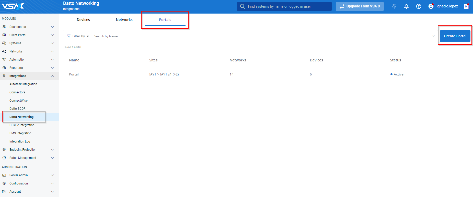Viewport: 473px width, 197px height.
Task: Open the Portal row name link
Action: [x=74, y=74]
